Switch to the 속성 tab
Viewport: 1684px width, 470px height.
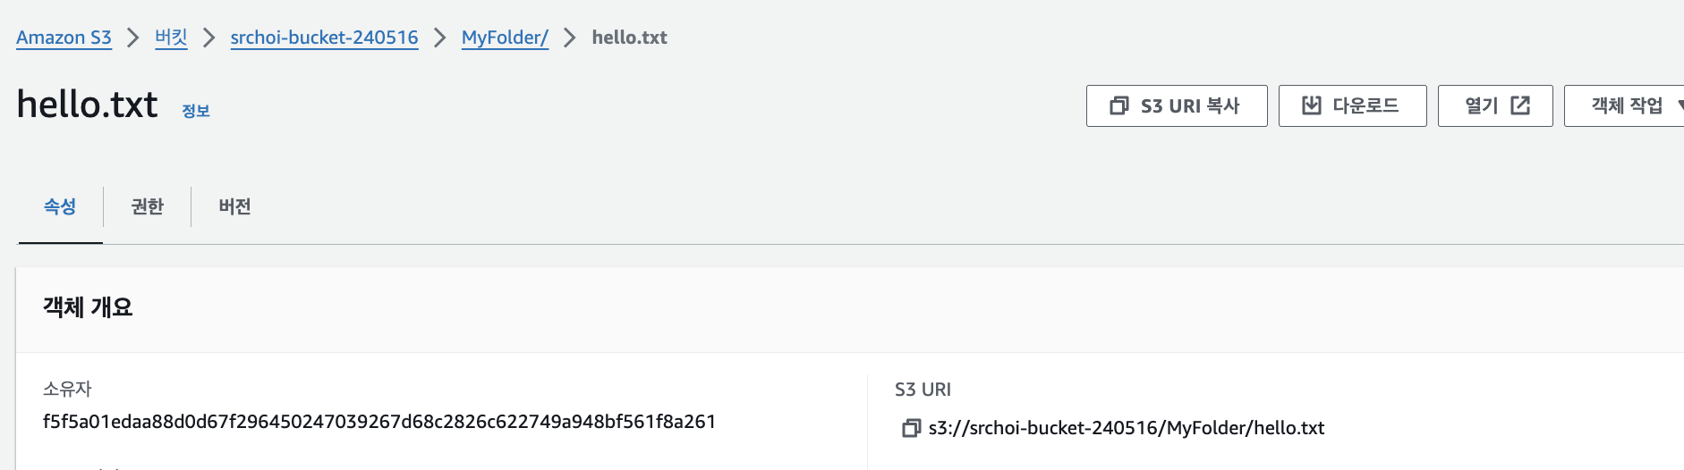60,207
